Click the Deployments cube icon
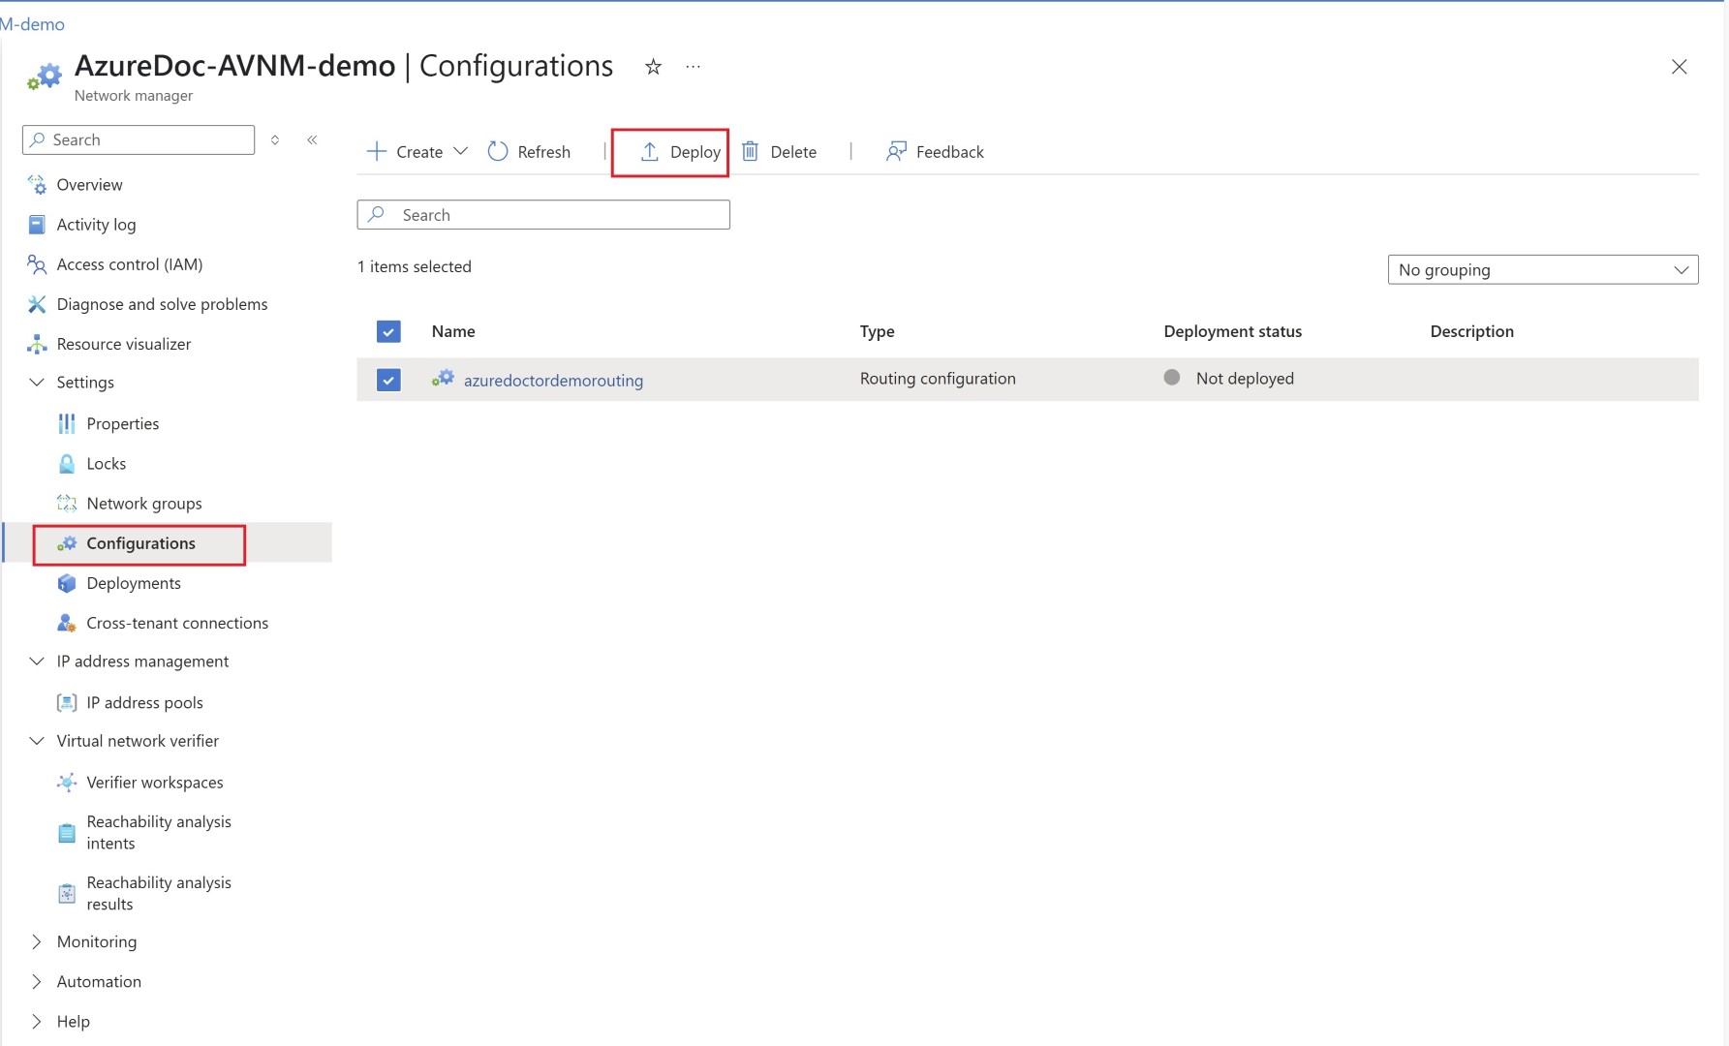 (67, 583)
